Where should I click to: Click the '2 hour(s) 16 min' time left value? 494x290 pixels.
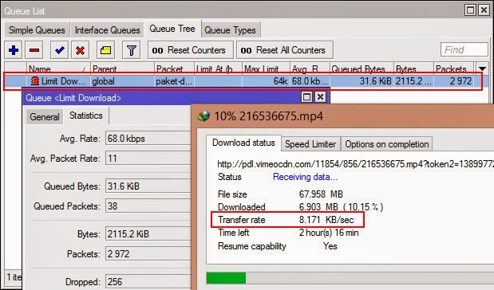[329, 233]
